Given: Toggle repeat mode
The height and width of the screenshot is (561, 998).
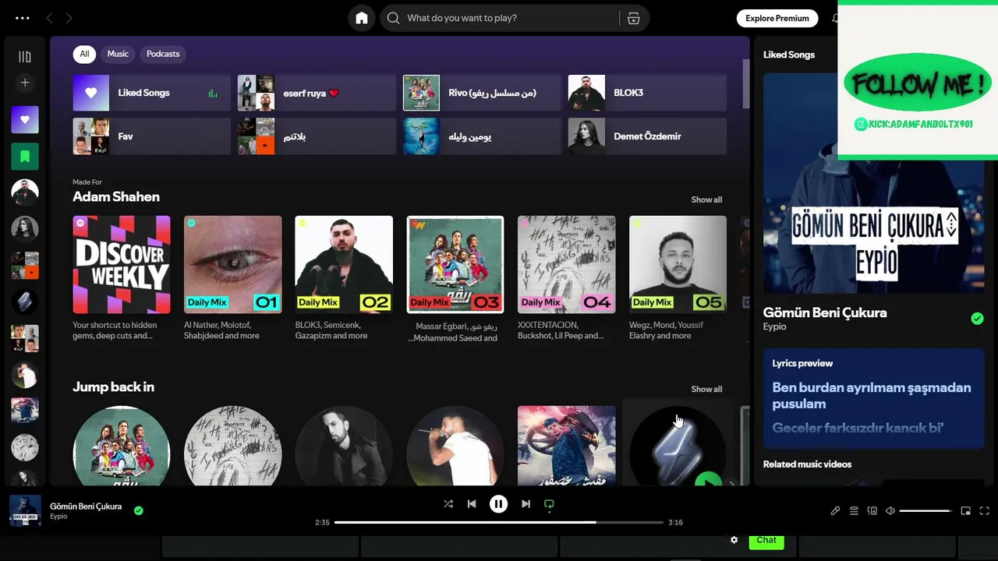Looking at the screenshot, I should (x=549, y=504).
